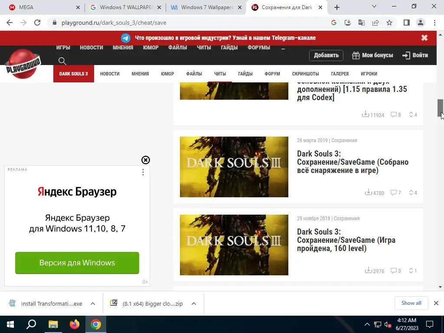Screen dimensions: 444x333
Task: Select ЧИТЫ tab in Dark Souls 3 submenu
Action: (x=220, y=74)
